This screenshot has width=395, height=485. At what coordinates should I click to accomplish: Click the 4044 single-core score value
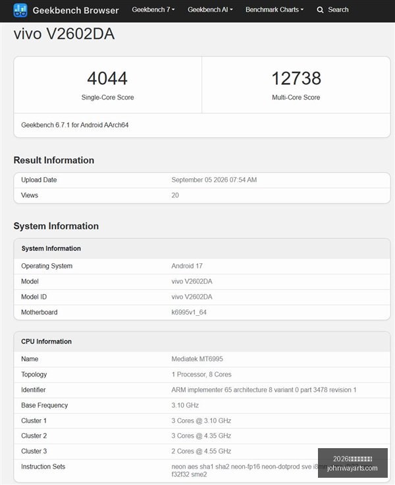(107, 78)
